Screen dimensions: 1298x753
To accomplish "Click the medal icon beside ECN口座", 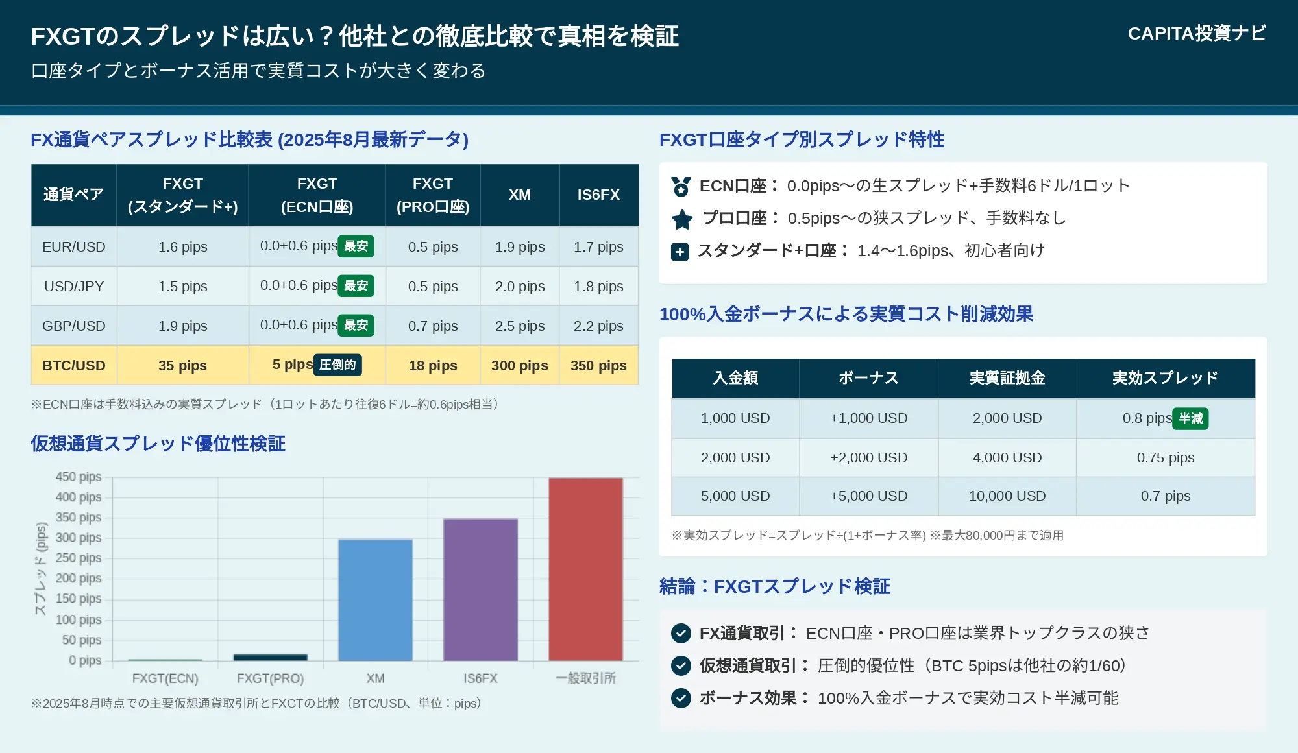I will click(x=681, y=187).
